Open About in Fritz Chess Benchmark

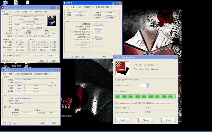point(145,120)
